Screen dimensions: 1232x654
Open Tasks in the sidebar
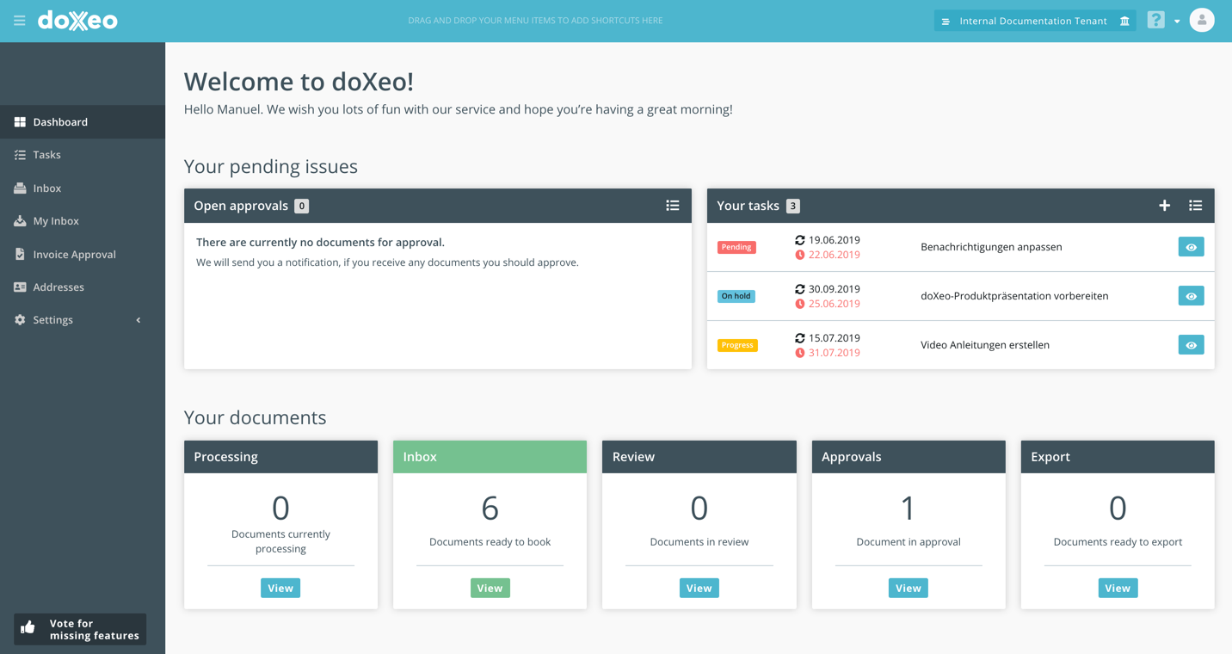point(83,155)
